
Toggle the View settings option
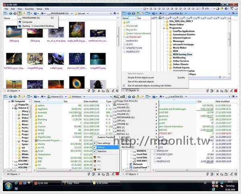pos(104,143)
